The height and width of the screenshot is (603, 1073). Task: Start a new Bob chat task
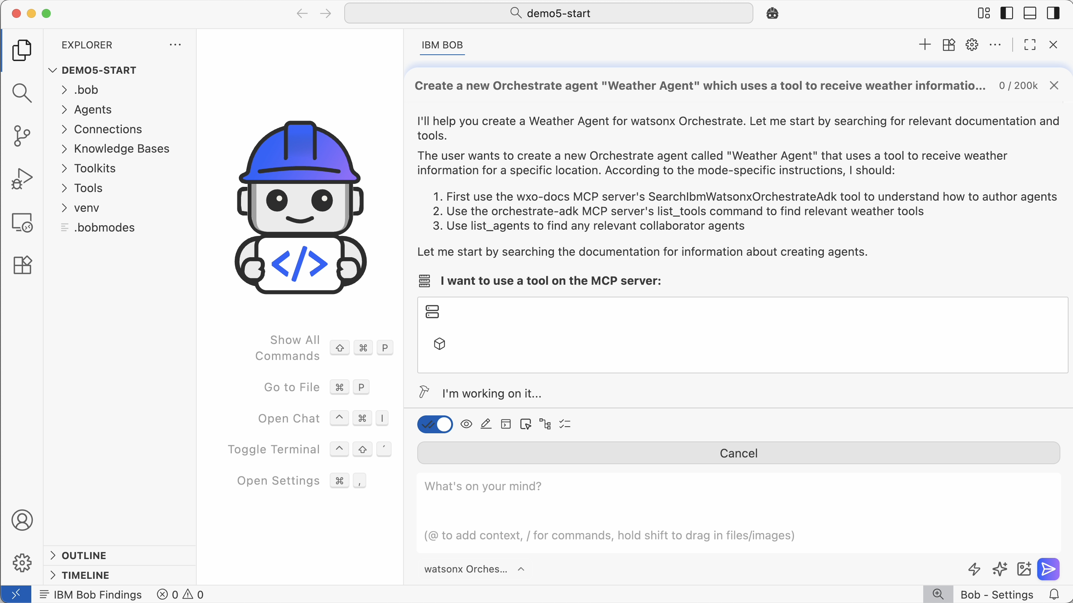[x=924, y=45]
